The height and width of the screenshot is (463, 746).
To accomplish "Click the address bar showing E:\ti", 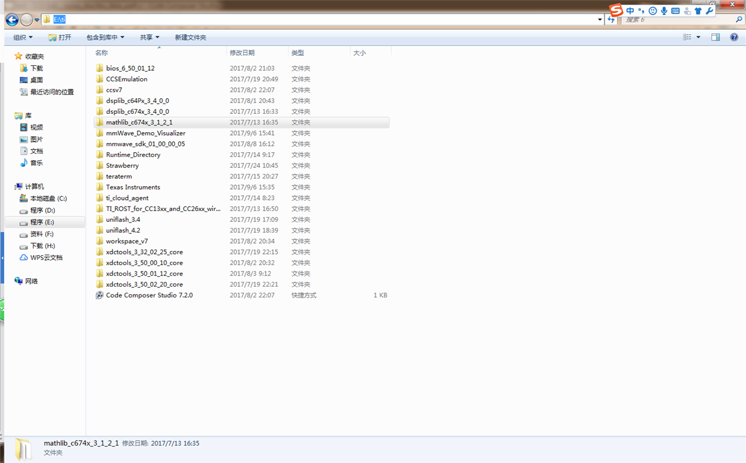I will click(x=323, y=19).
